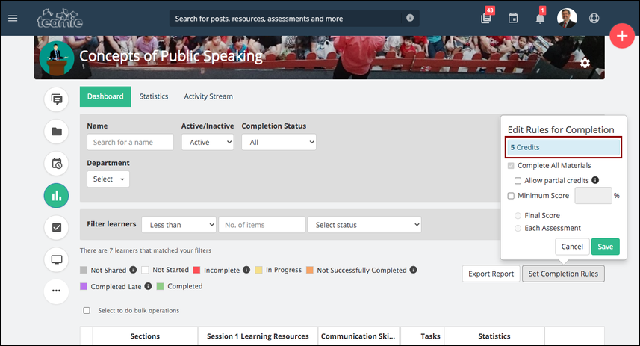Click Export Report button
The width and height of the screenshot is (640, 346).
(491, 274)
